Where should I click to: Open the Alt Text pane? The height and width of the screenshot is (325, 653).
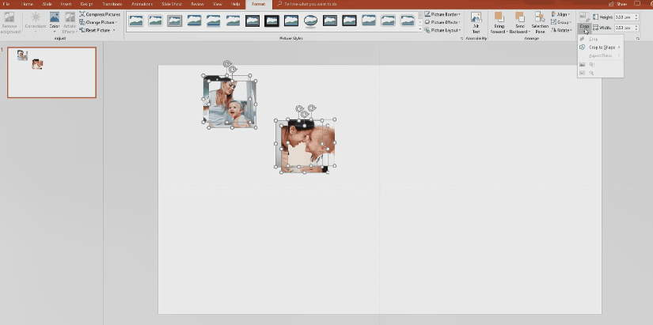[x=476, y=23]
